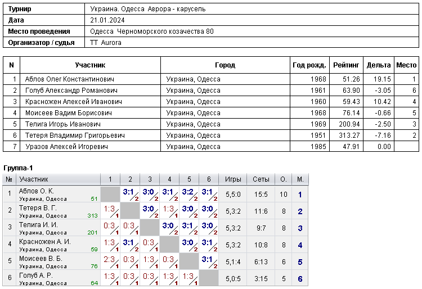
Task: Click the delta value -7.16
Action: coord(383,136)
